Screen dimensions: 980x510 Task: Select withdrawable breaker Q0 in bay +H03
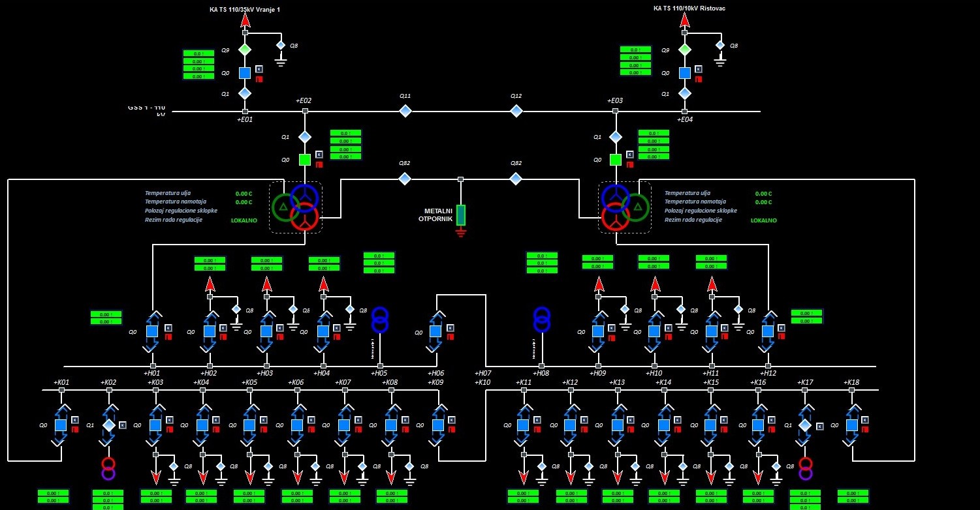point(266,331)
